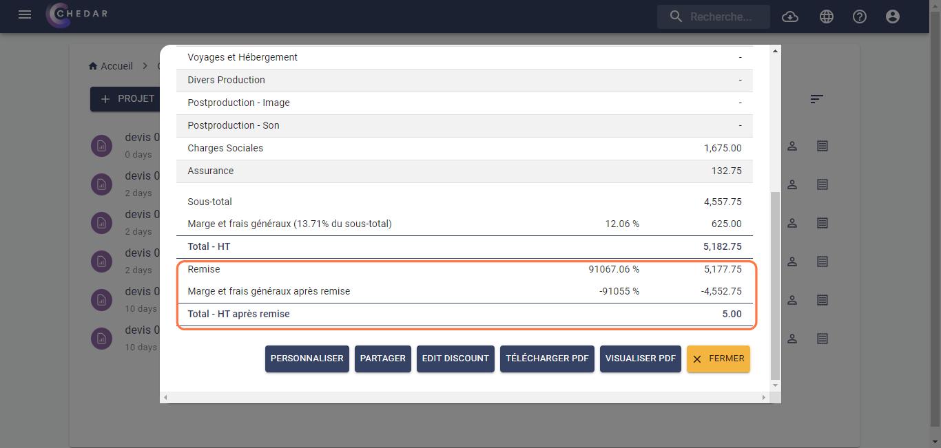Go to Accueil breadcrumb link
Screen dimensions: 941x448
116,66
